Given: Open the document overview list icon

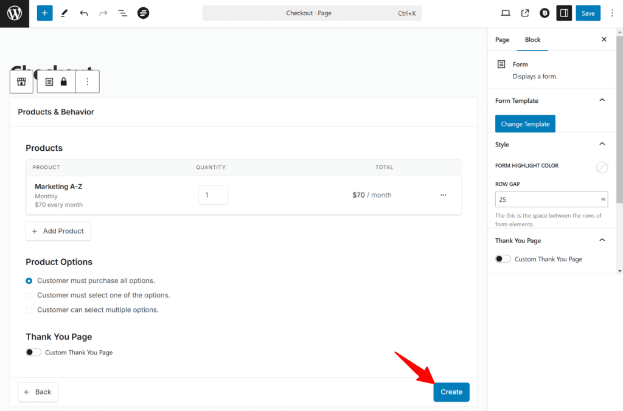Looking at the screenshot, I should click(122, 13).
